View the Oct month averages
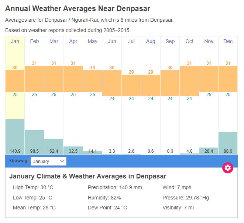244x223 pixels. click(x=189, y=41)
